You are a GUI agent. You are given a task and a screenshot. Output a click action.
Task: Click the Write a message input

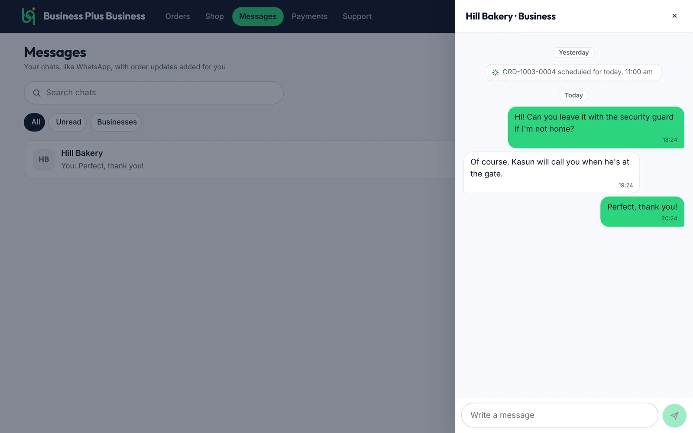coord(560,415)
